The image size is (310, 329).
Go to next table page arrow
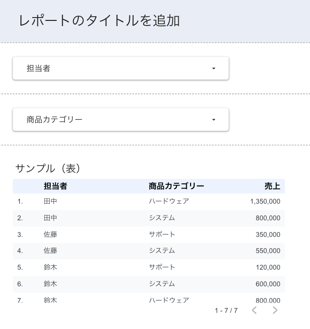tap(275, 310)
